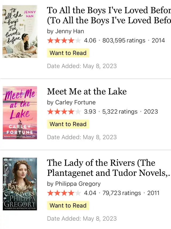
Task: Tap the empty fifth star beside 4.06
Action: tap(78, 41)
